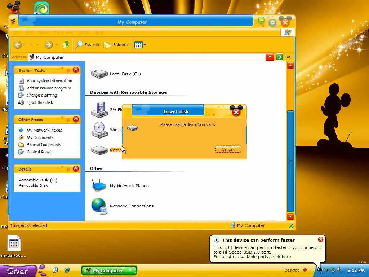369x277 pixels.
Task: Click the scrollbar down arrow
Action: tap(290, 216)
